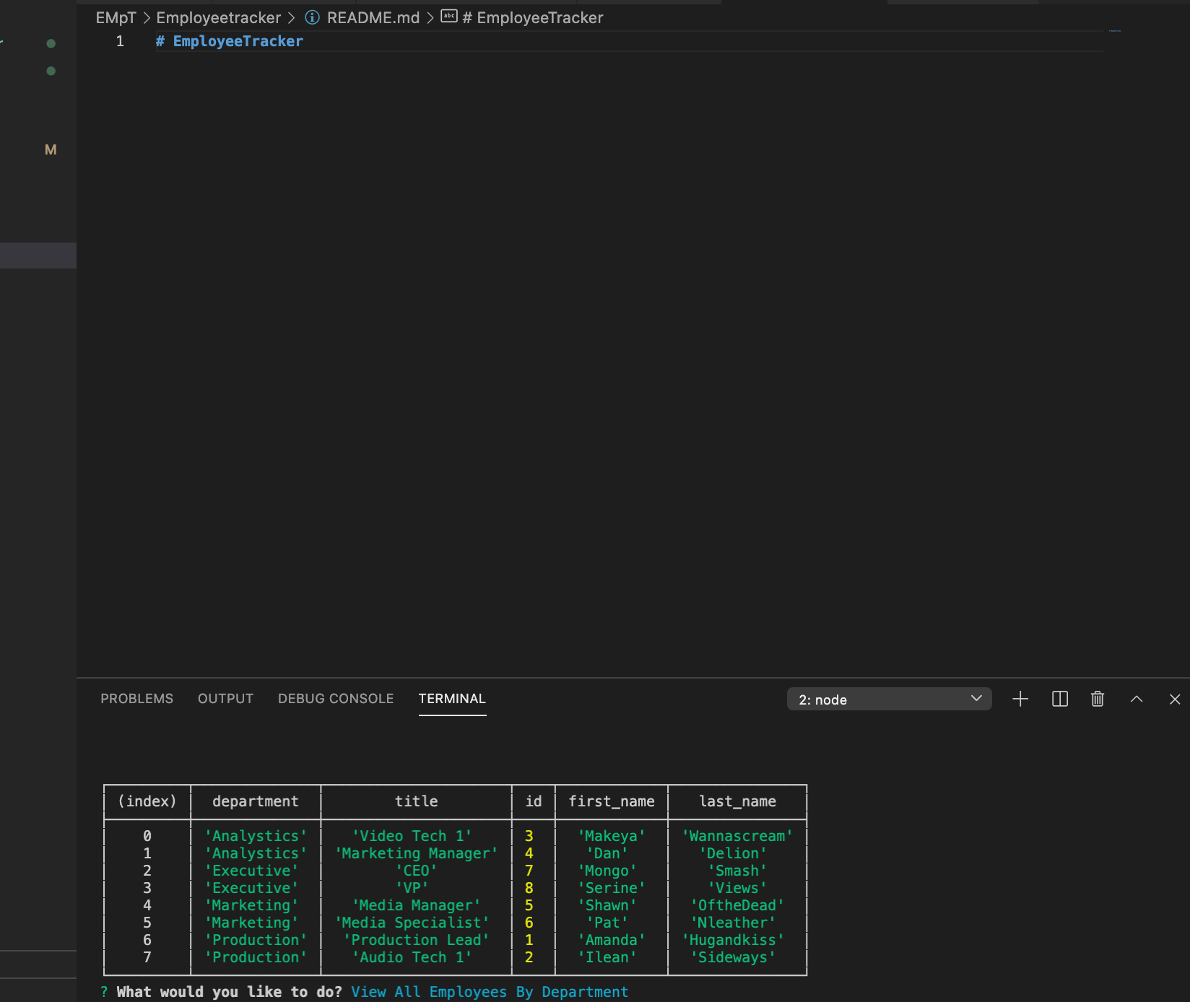
Task: Click the info icon before README.md
Action: point(312,17)
